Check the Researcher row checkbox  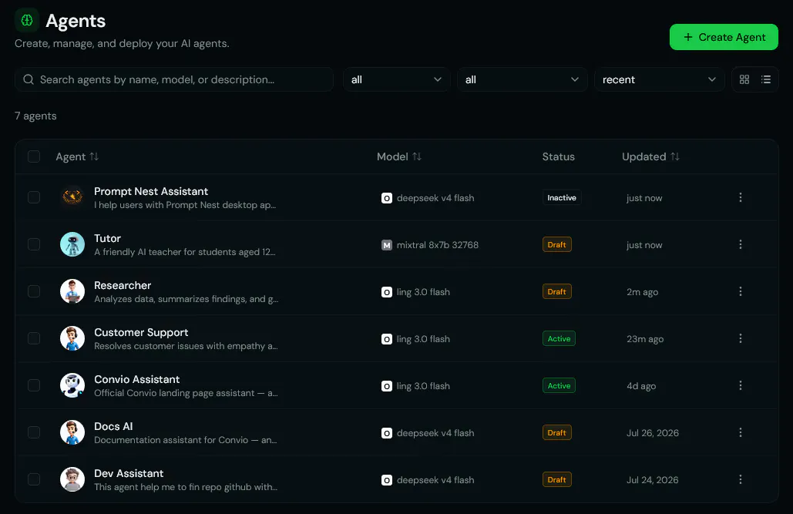(34, 291)
